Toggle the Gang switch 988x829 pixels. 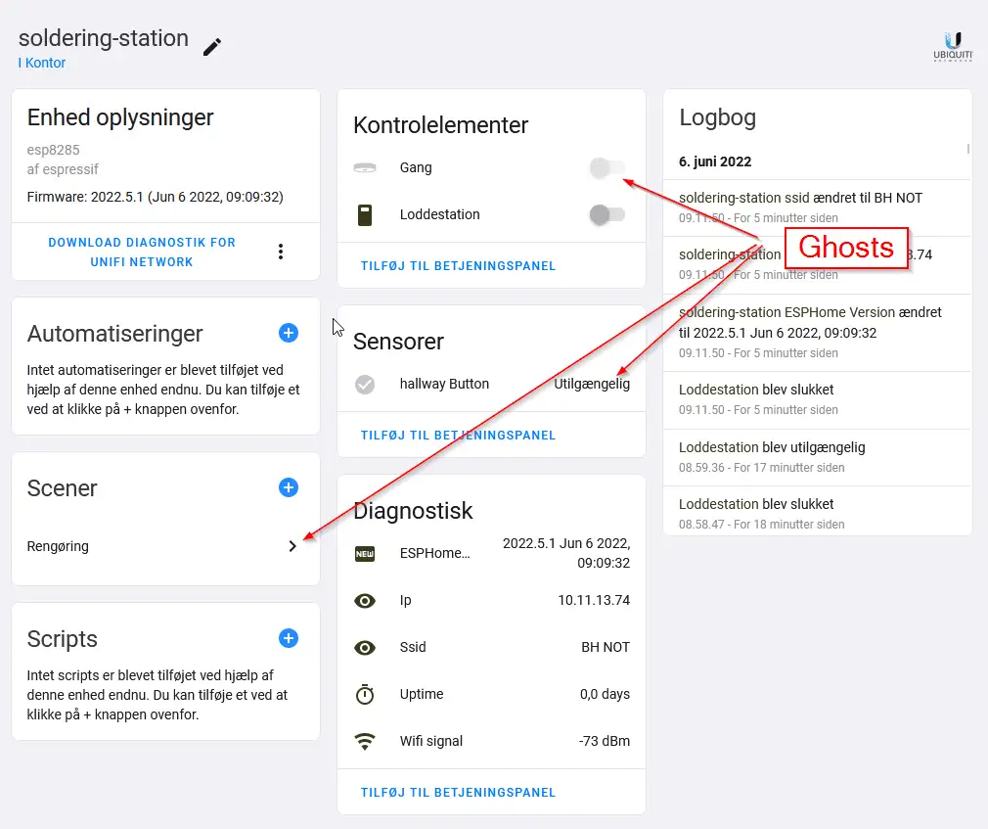(x=607, y=167)
